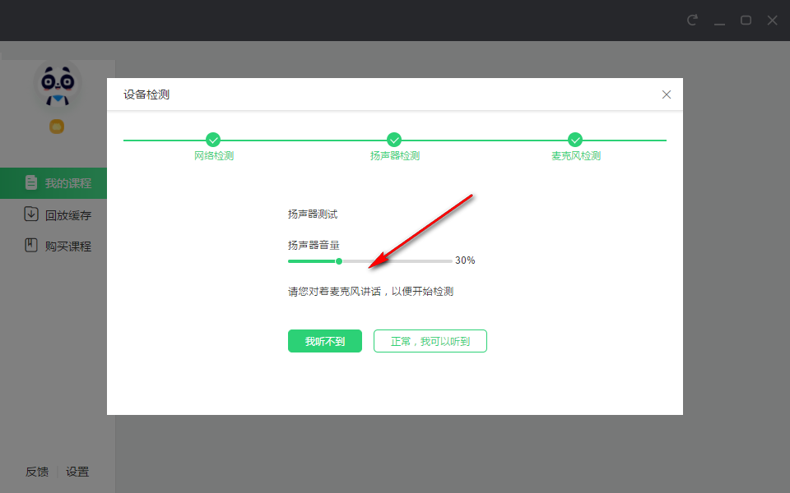Image resolution: width=790 pixels, height=493 pixels.
Task: Click the 购买课程 bookmark icon
Action: [33, 245]
